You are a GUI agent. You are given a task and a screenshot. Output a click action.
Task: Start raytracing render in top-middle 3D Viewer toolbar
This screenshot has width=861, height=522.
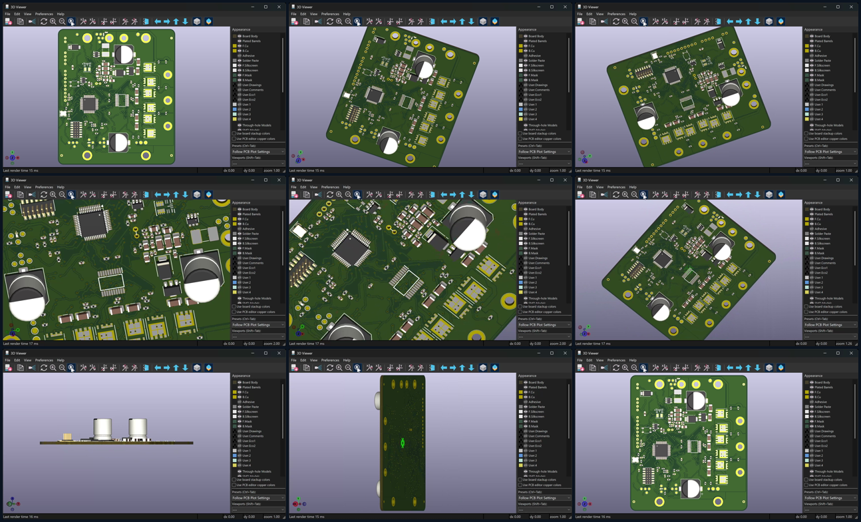pyautogui.click(x=318, y=21)
